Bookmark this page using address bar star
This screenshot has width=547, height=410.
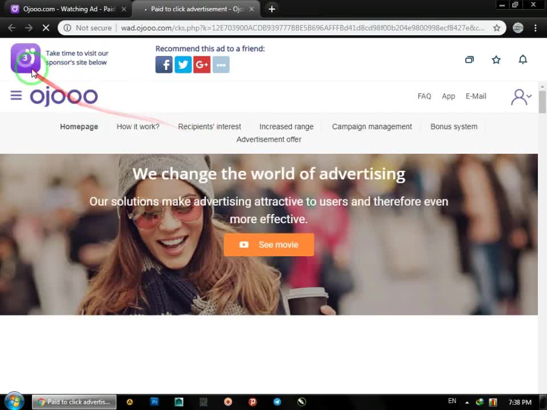coord(496,28)
